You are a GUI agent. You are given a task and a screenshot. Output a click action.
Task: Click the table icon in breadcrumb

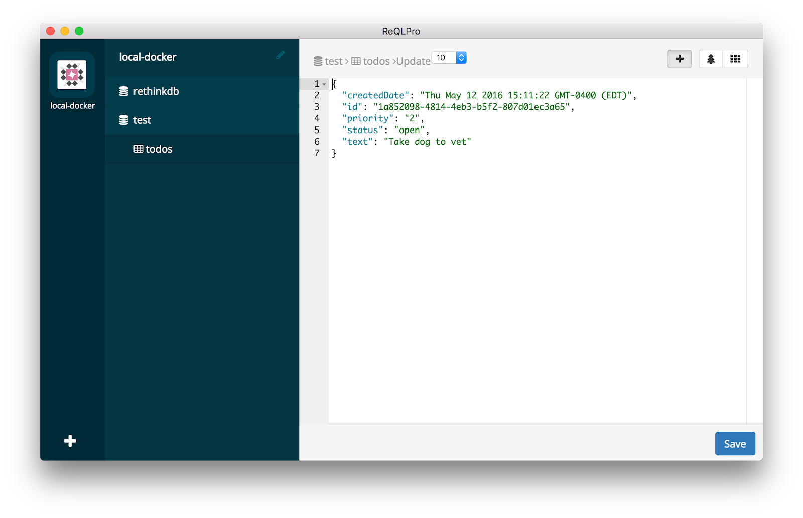pos(356,61)
